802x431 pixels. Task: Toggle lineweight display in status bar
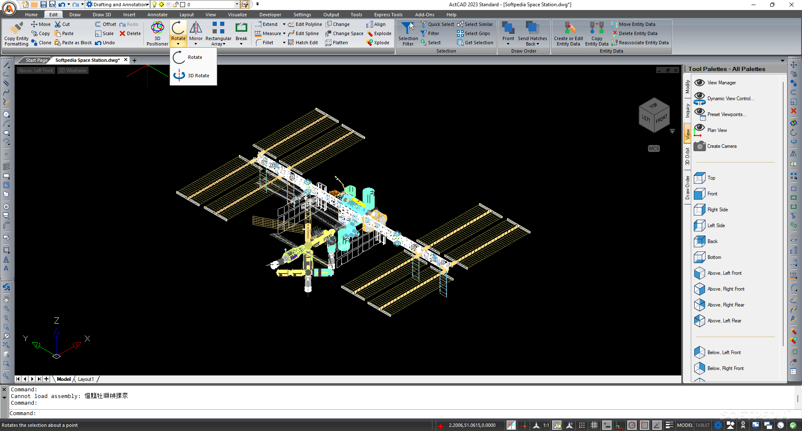coord(670,425)
